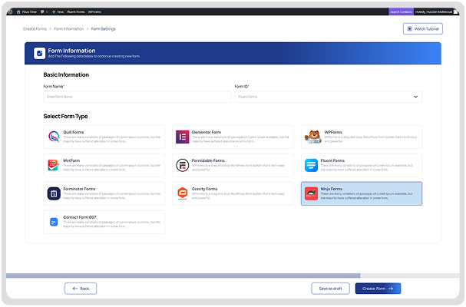Click Save as draft
The image size is (466, 307).
(x=330, y=289)
